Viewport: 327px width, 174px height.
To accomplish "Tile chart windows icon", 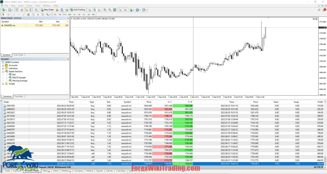I will click(114, 10).
